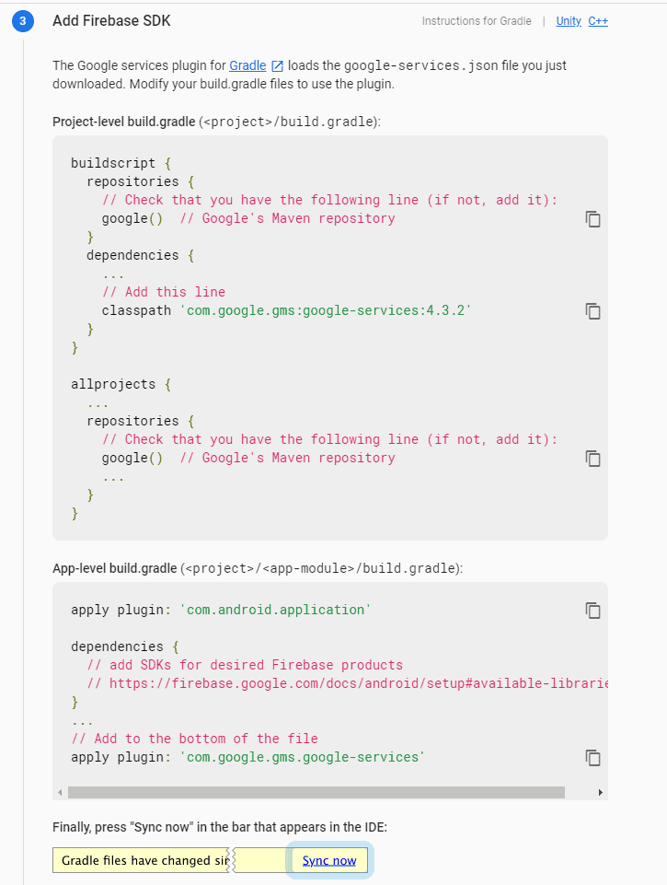Click the external-link icon beside Gradle
The width and height of the screenshot is (667, 885).
click(x=278, y=66)
